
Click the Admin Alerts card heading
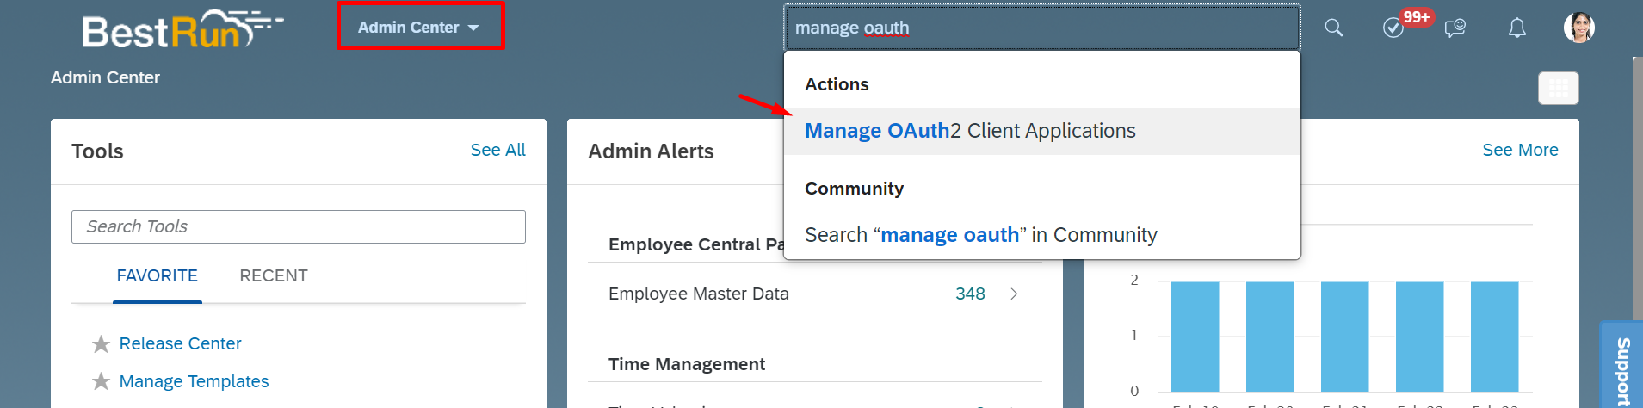click(651, 151)
